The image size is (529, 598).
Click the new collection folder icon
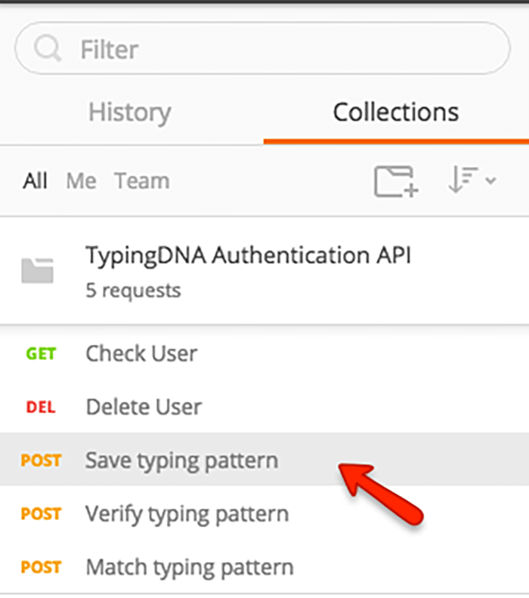click(x=396, y=181)
